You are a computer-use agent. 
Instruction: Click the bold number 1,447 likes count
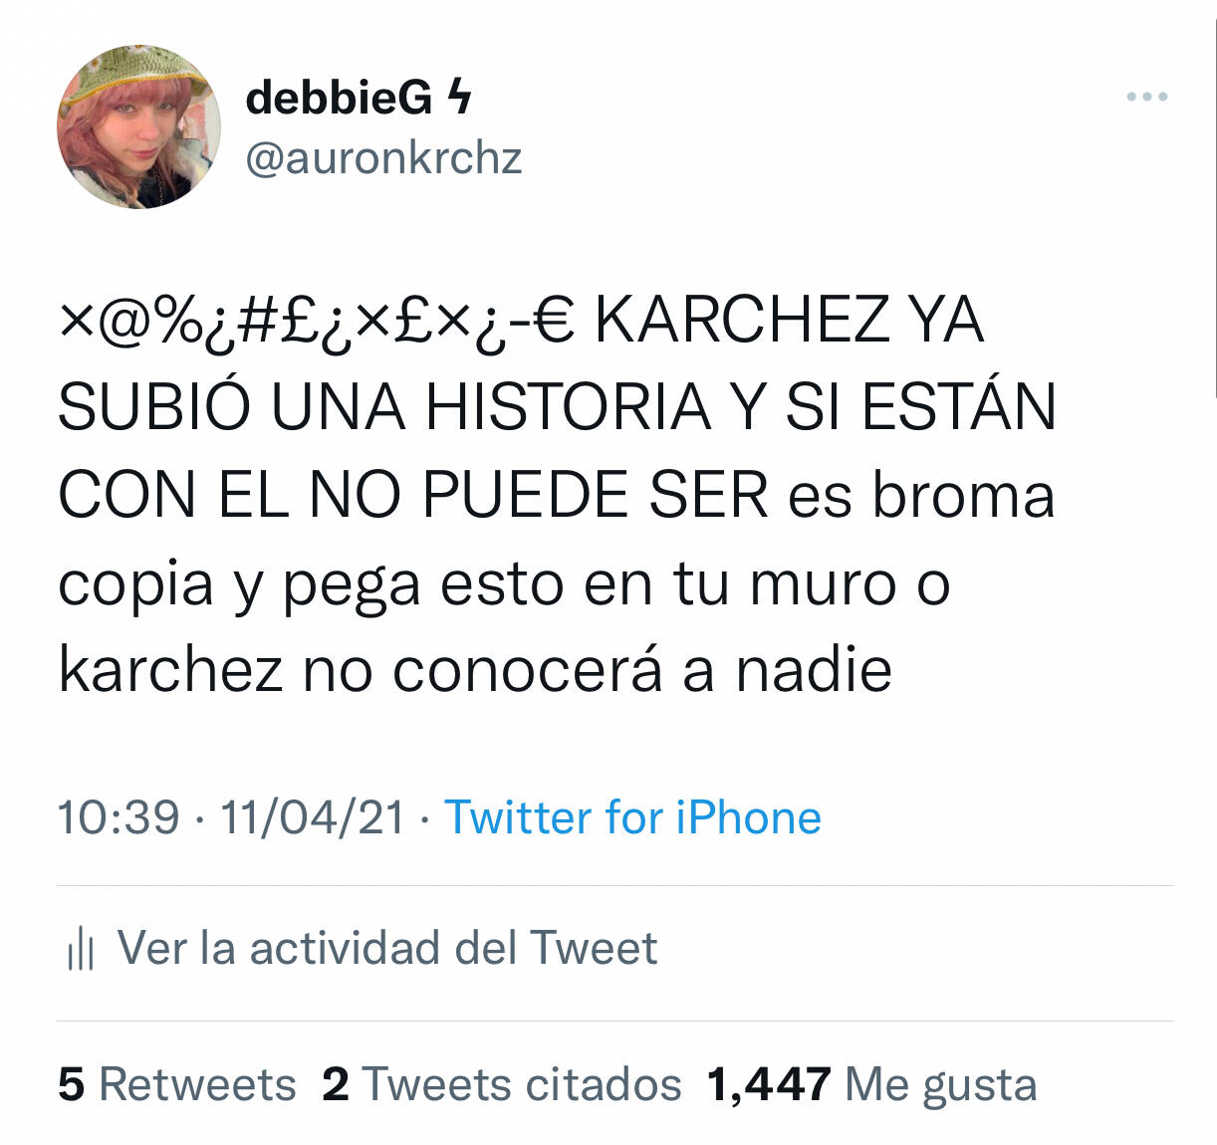pos(769,1084)
